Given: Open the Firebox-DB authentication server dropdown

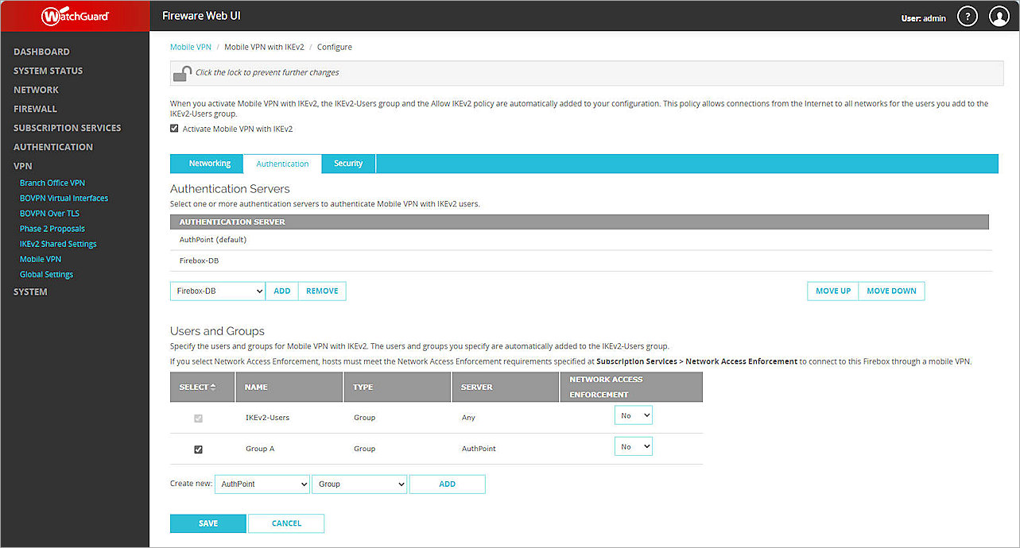Looking at the screenshot, I should pyautogui.click(x=217, y=291).
